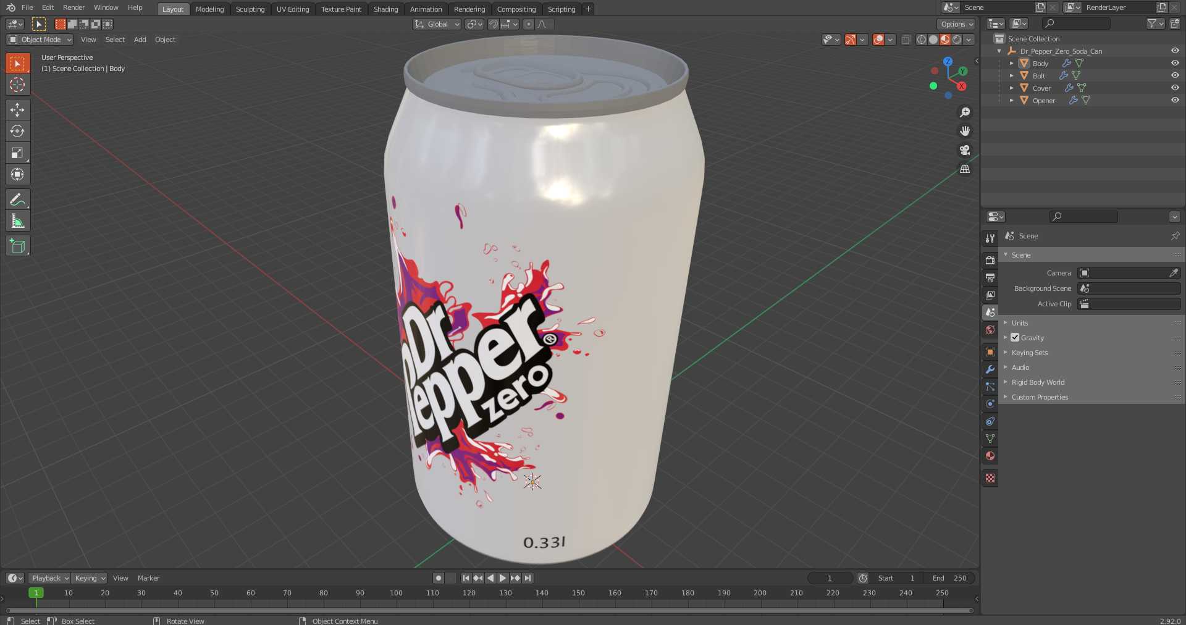
Task: Click the viewport zoom icon
Action: click(x=965, y=112)
